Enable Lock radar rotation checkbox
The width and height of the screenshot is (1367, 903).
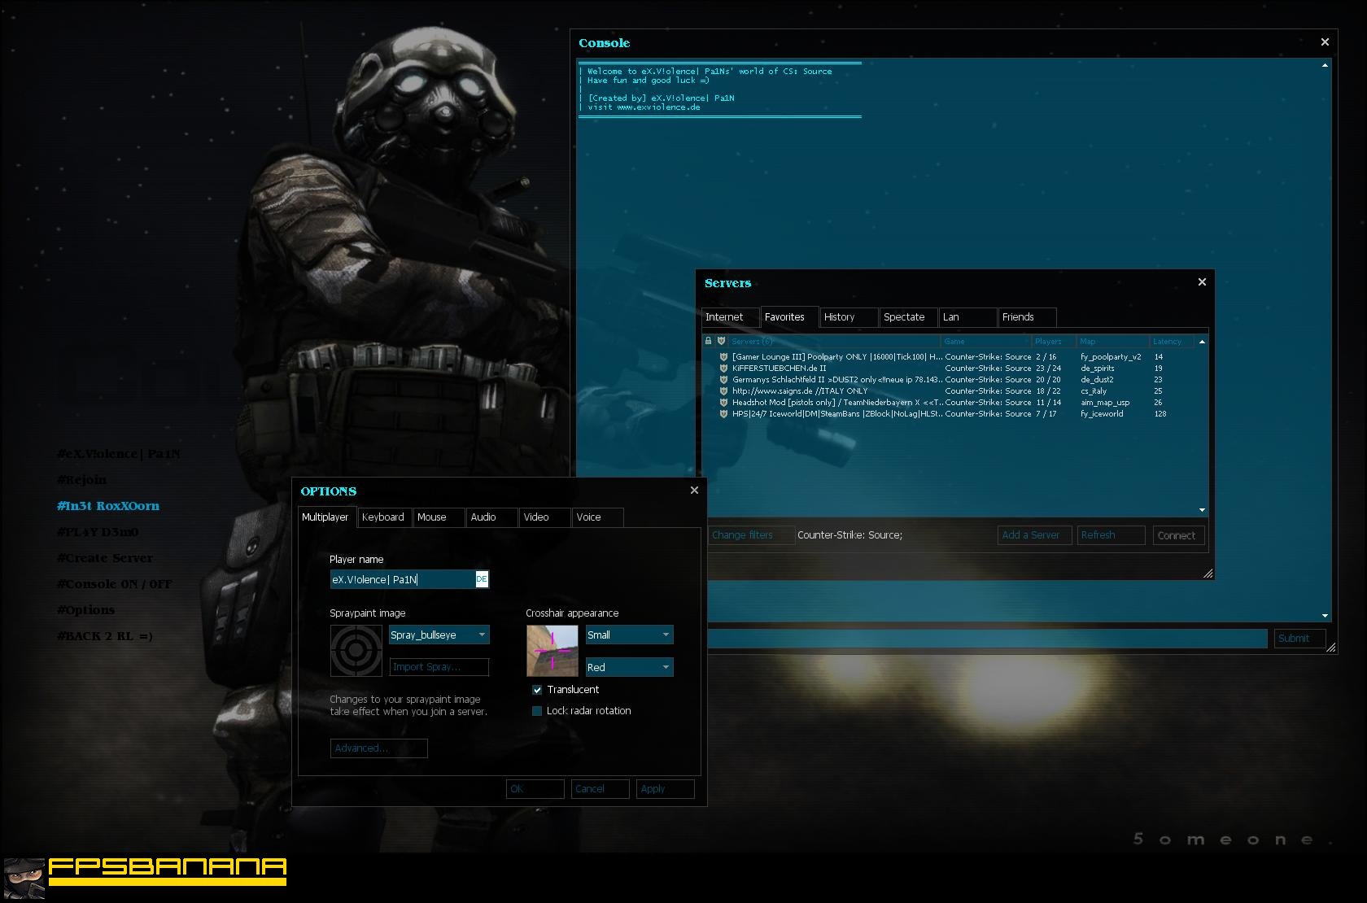click(x=537, y=711)
